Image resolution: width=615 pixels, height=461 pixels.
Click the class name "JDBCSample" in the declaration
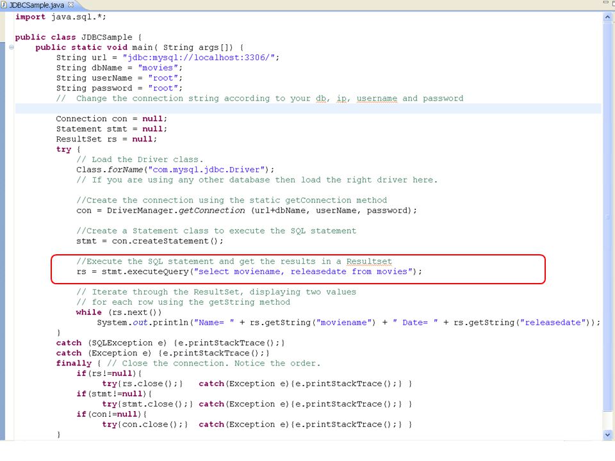pos(107,37)
